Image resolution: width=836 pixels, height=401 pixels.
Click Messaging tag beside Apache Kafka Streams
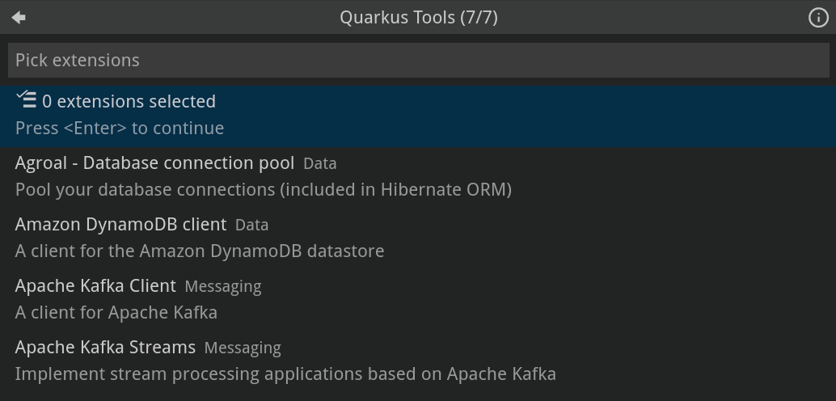click(x=243, y=348)
